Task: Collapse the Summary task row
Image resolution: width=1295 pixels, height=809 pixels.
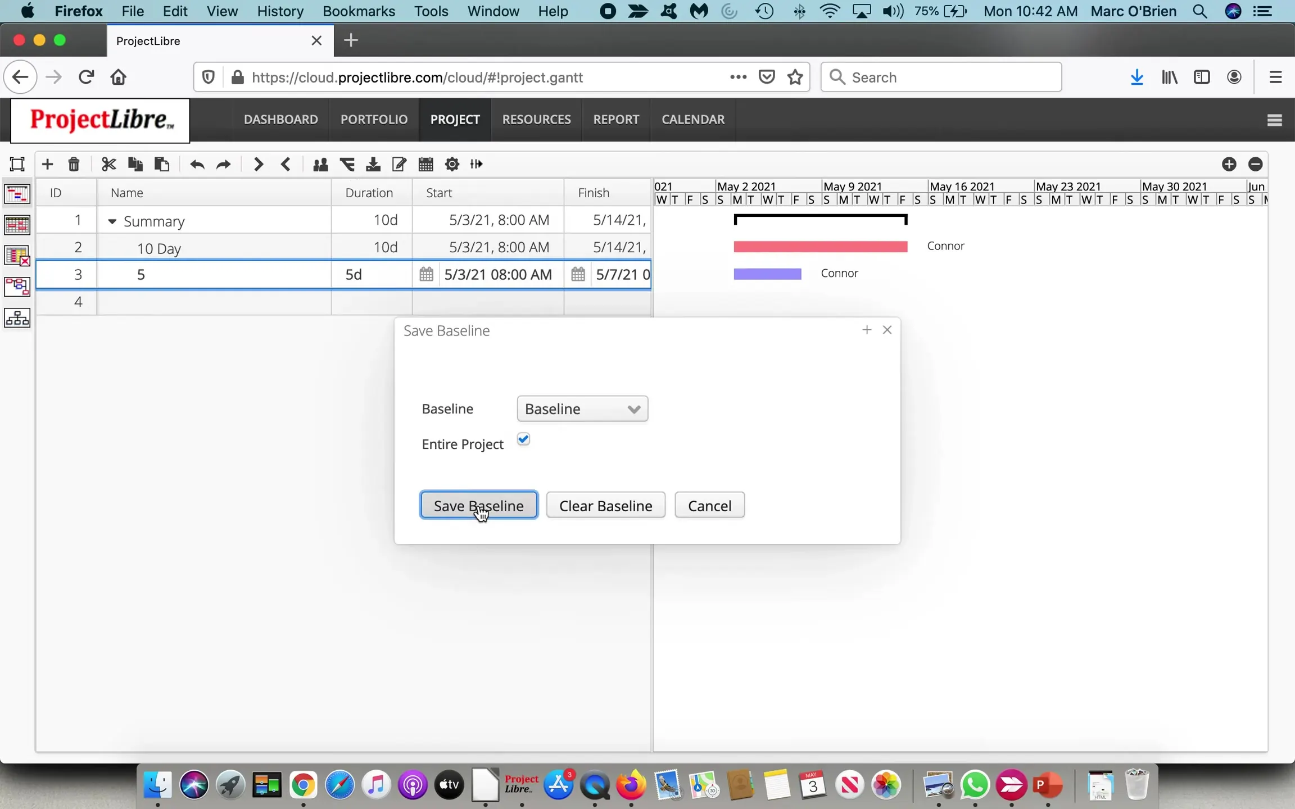Action: pos(112,221)
